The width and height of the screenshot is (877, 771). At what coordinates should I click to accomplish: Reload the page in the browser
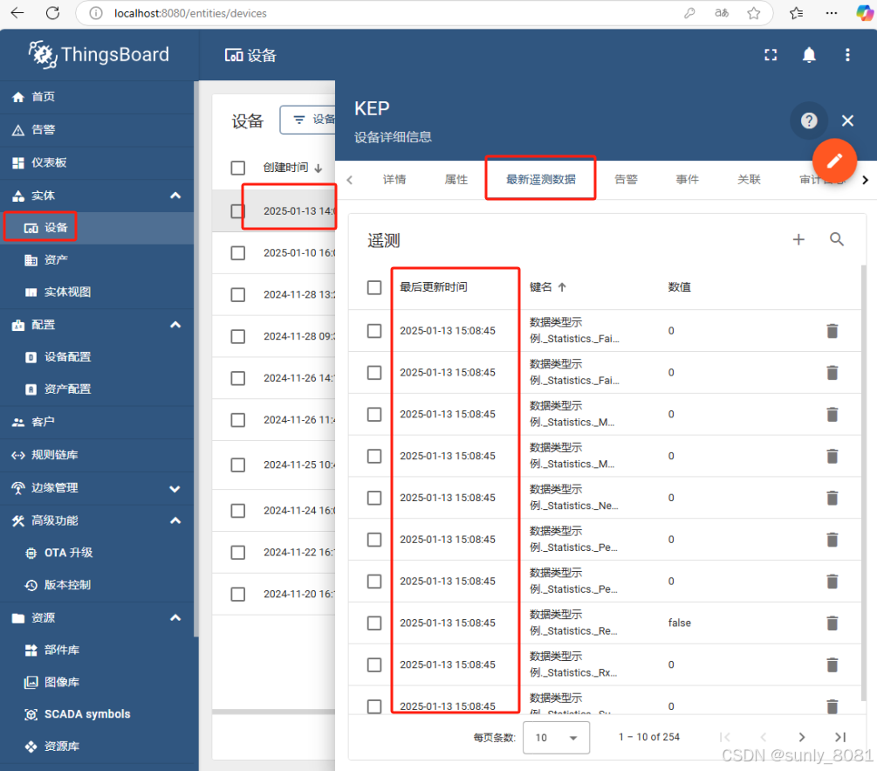point(52,13)
